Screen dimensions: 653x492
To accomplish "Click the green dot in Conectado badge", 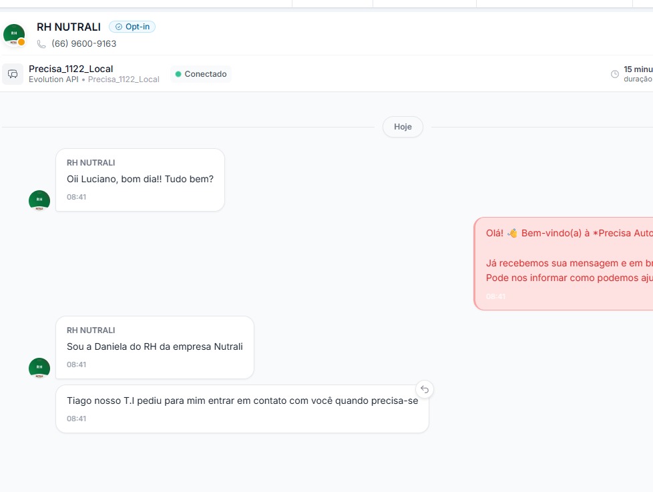I will (x=178, y=74).
